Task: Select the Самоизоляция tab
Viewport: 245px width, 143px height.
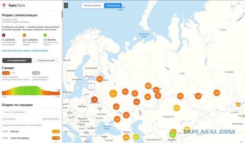Action: click(113, 6)
